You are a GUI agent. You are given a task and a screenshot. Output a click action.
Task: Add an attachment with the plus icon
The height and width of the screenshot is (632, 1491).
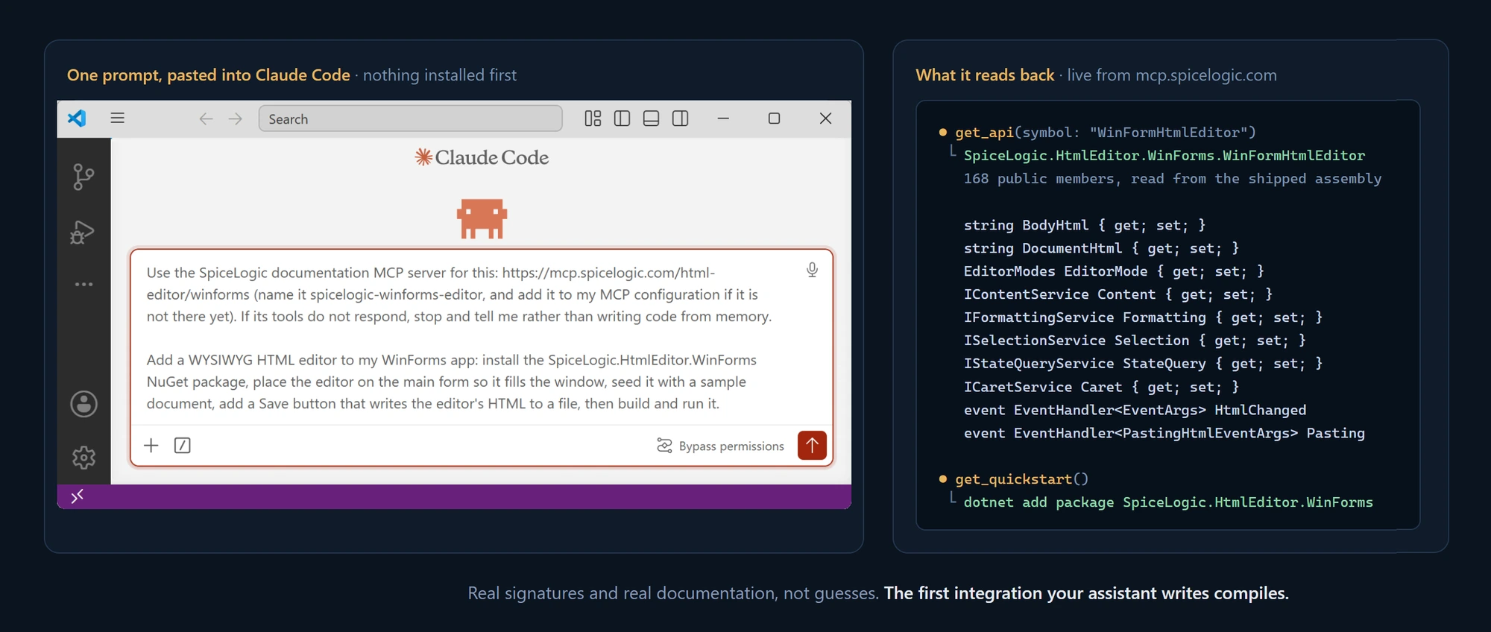pyautogui.click(x=151, y=445)
